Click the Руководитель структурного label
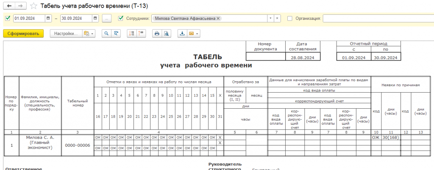The height and width of the screenshot is (170, 434). 225,167
